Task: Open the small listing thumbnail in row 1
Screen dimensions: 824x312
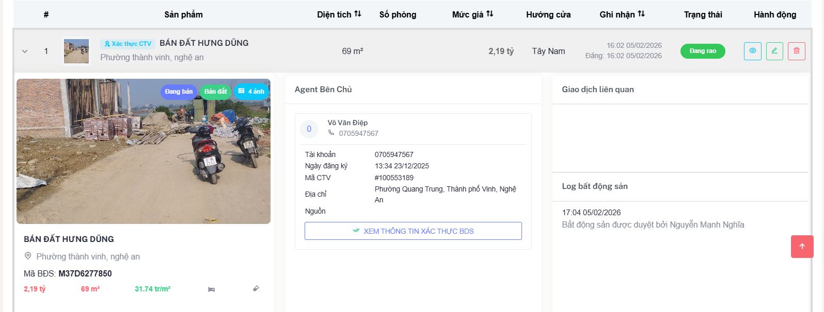Action: (x=76, y=51)
